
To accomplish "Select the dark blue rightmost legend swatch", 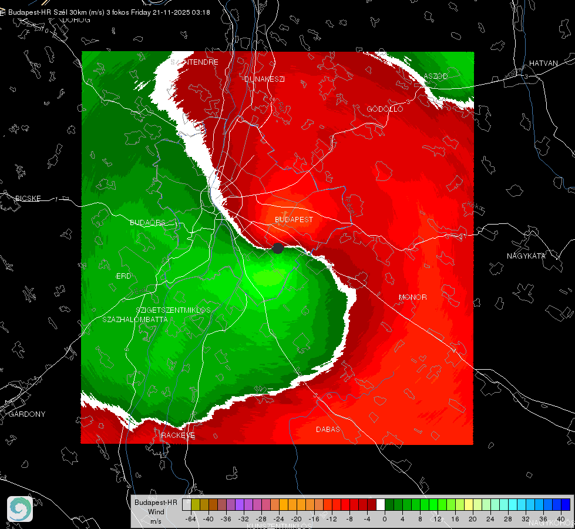I will pos(566,504).
